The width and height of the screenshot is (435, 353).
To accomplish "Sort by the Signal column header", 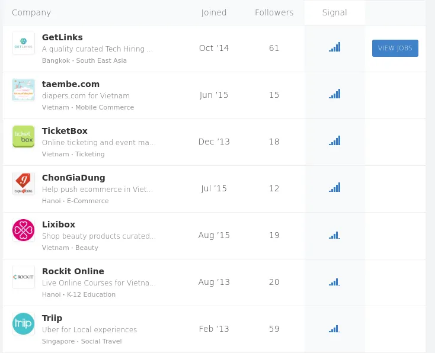I will click(x=334, y=12).
